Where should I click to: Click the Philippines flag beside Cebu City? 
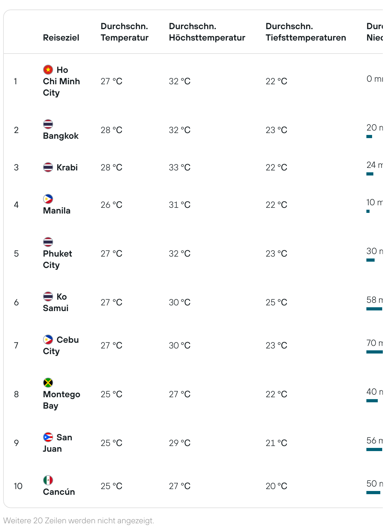click(48, 339)
